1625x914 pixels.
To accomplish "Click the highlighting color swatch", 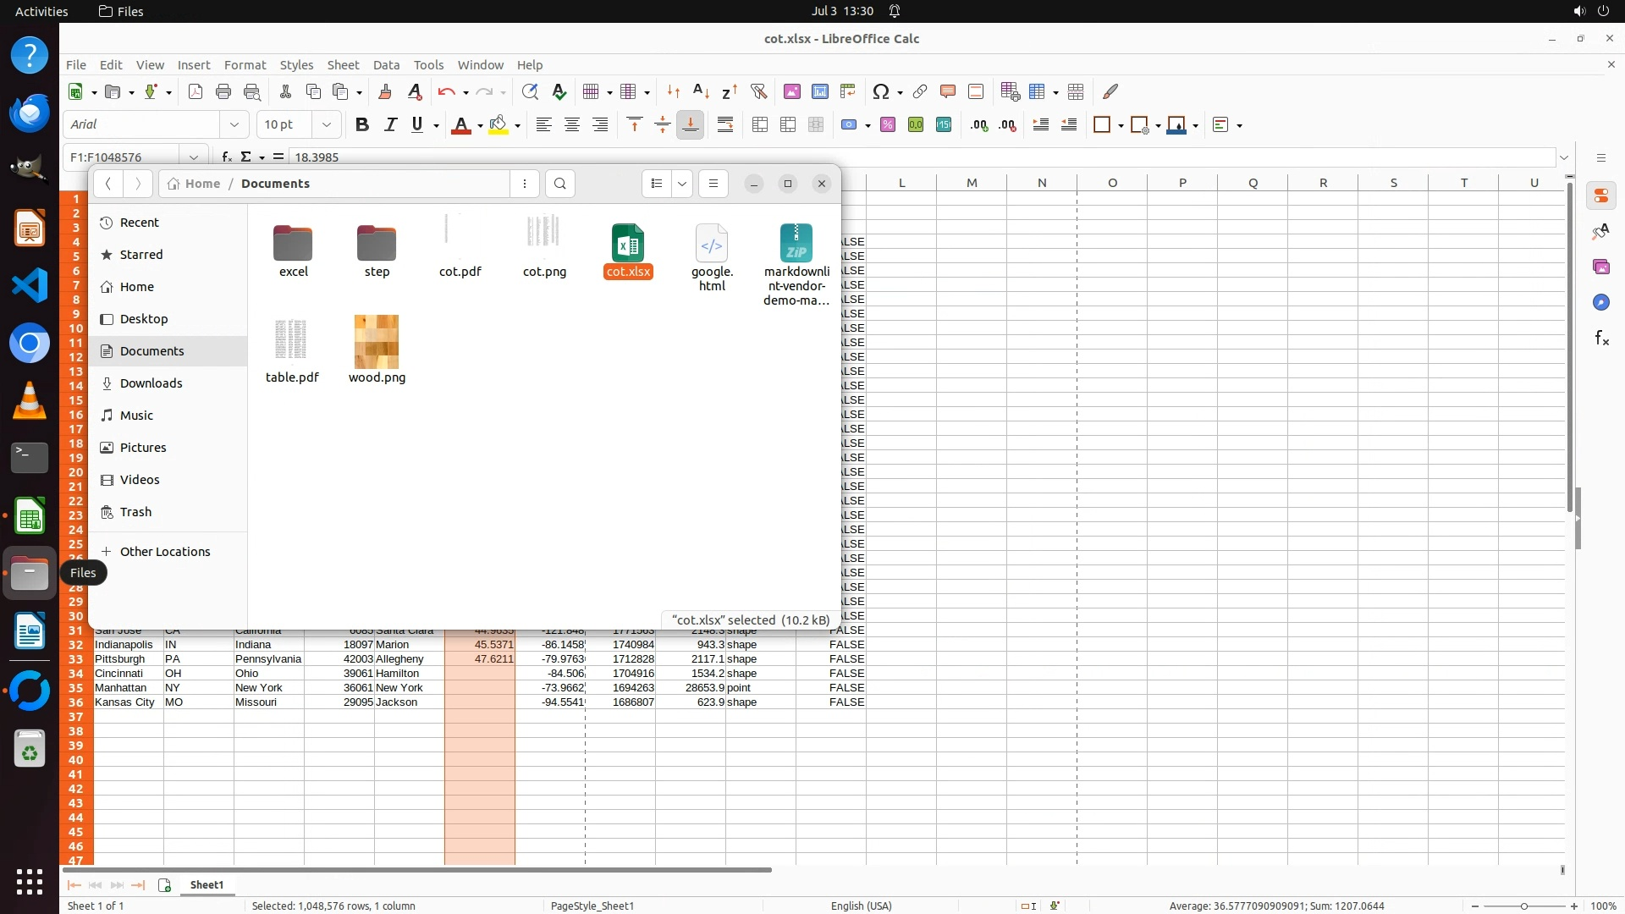I will click(499, 124).
